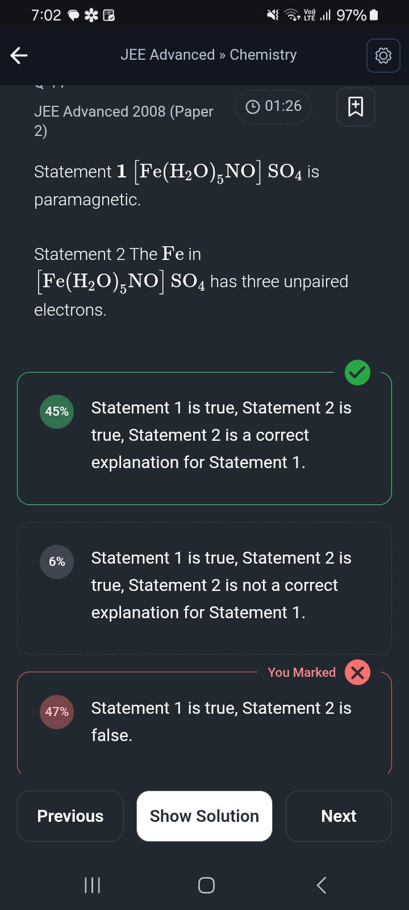The image size is (409, 910).
Task: Go to the Previous question
Action: (x=70, y=816)
